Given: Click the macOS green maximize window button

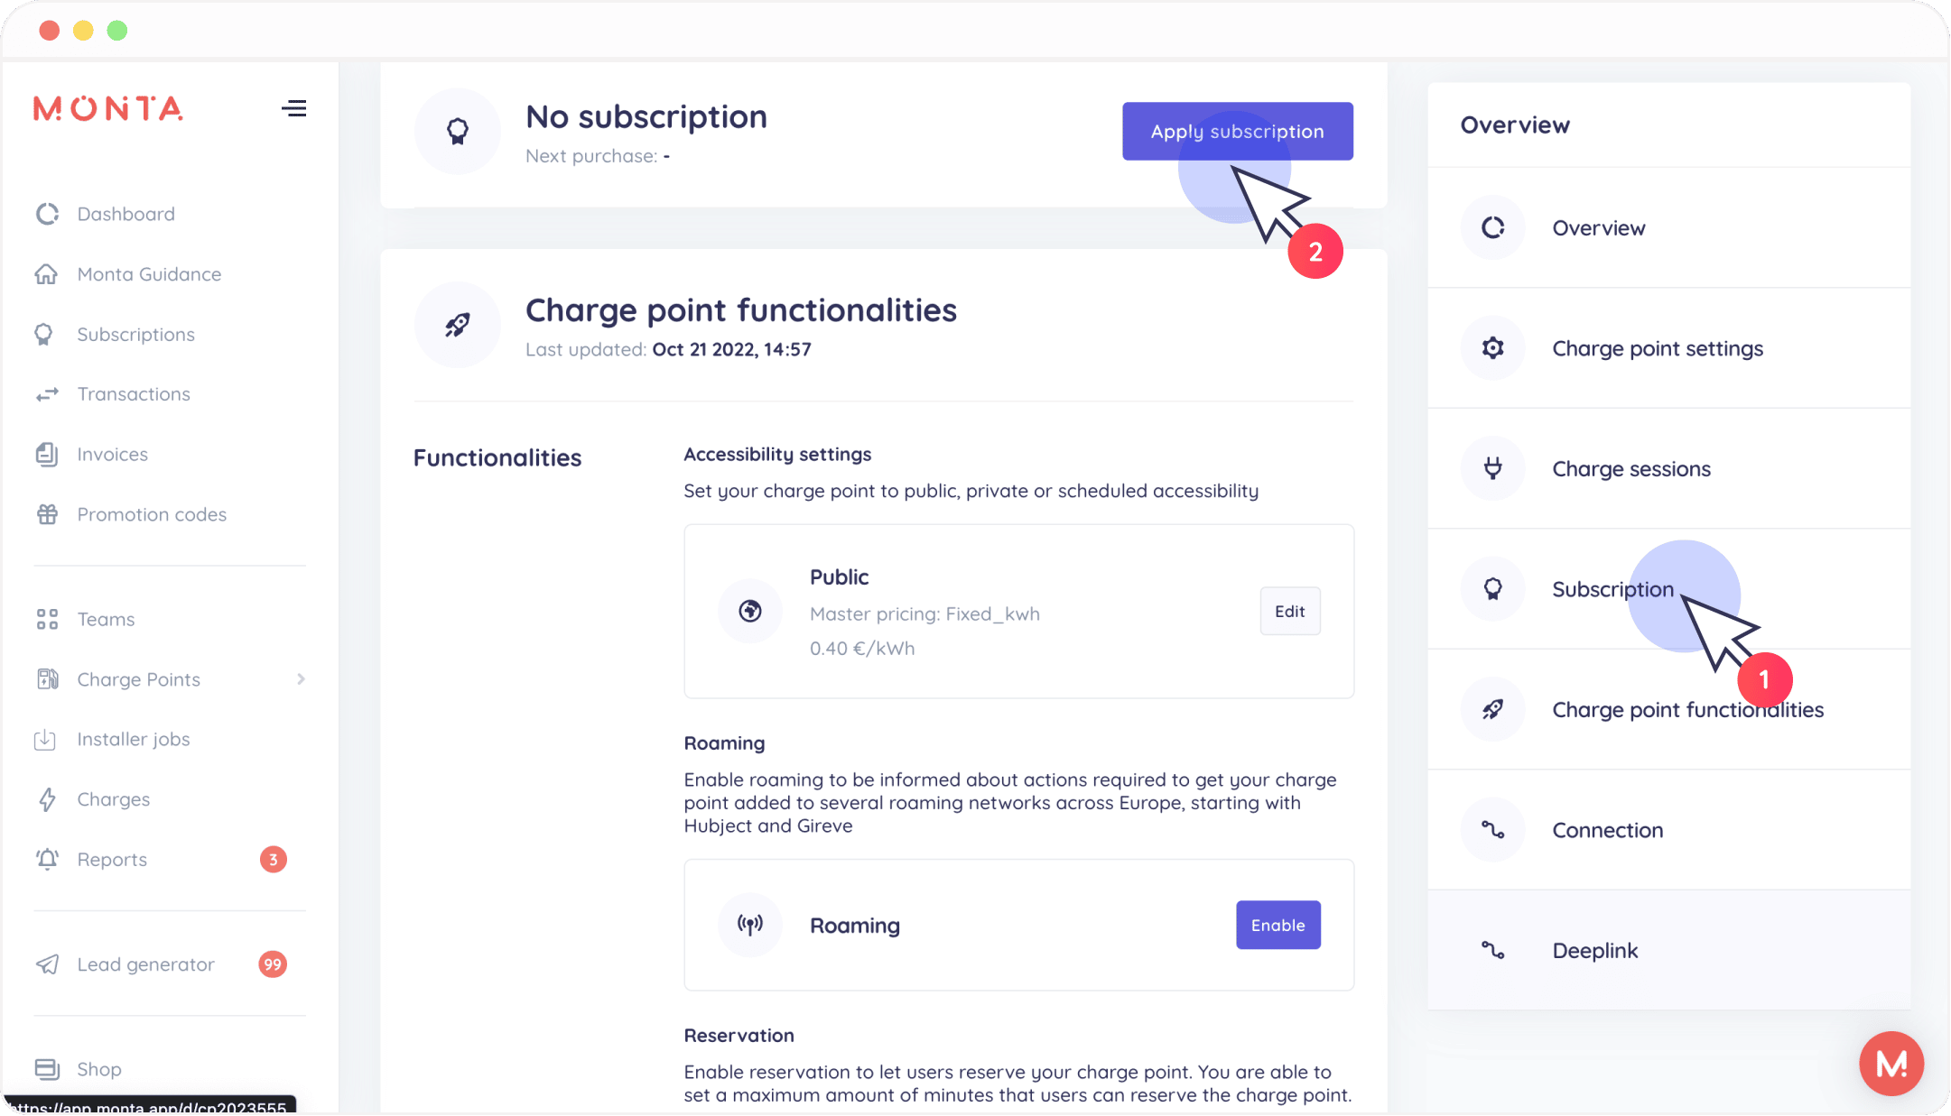Looking at the screenshot, I should (x=117, y=31).
